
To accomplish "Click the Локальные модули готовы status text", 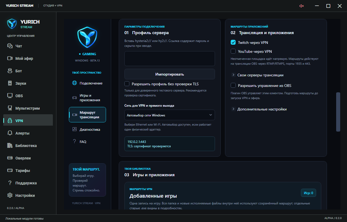I will 24,218.
